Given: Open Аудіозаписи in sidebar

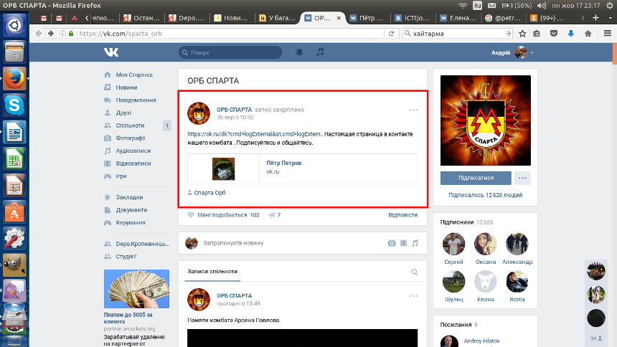Looking at the screenshot, I should tap(133, 151).
